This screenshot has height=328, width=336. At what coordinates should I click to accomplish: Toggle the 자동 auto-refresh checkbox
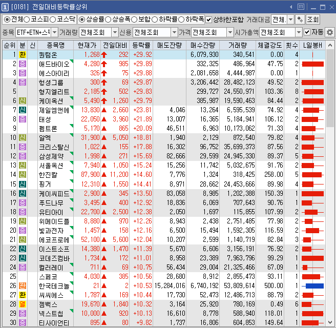(307, 32)
